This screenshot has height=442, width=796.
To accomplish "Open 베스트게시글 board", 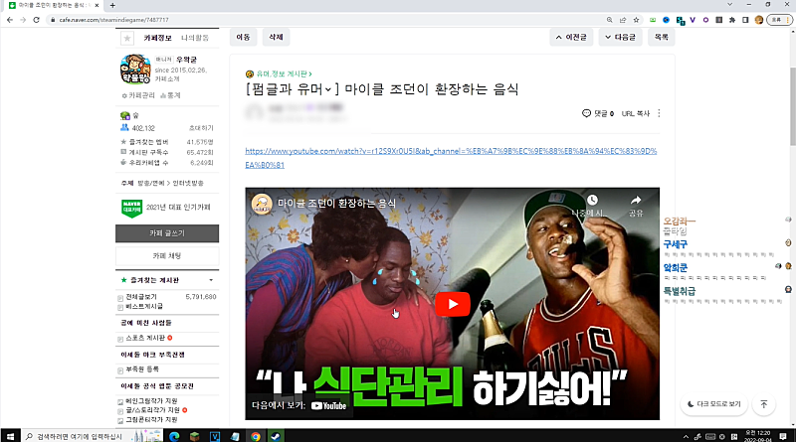I will [144, 307].
